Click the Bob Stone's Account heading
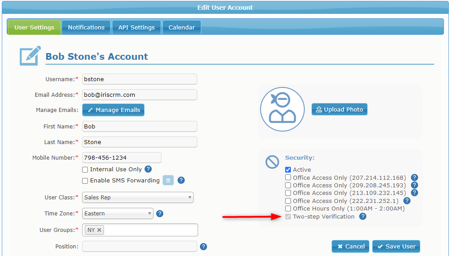452x256 pixels. 97,57
